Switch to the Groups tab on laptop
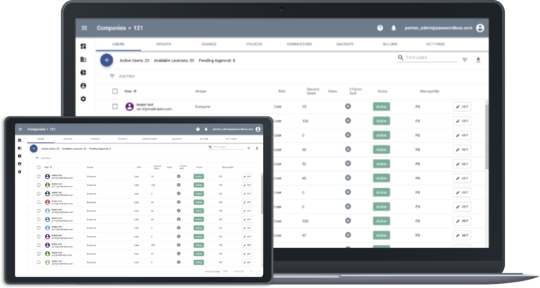 pos(164,44)
